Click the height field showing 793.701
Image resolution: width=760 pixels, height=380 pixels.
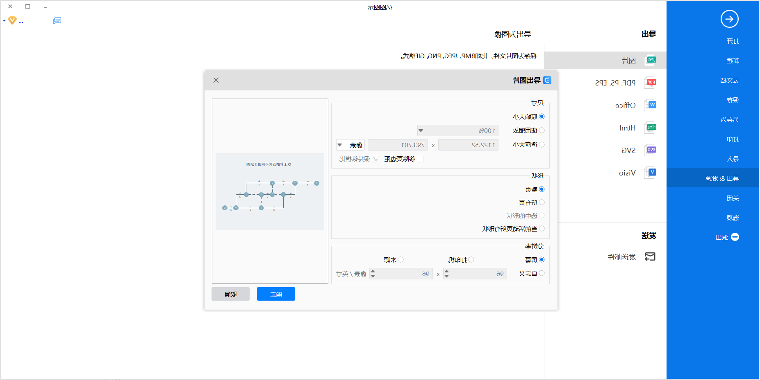[398, 145]
